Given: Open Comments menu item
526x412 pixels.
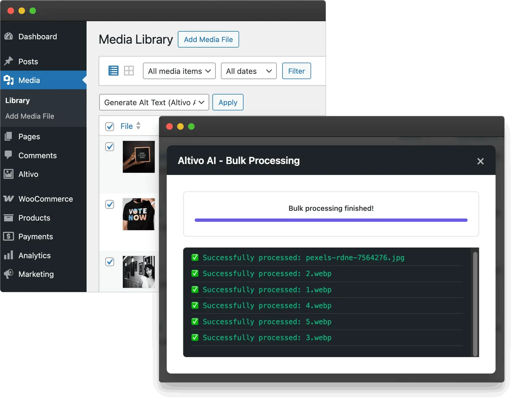Looking at the screenshot, I should click(x=43, y=155).
